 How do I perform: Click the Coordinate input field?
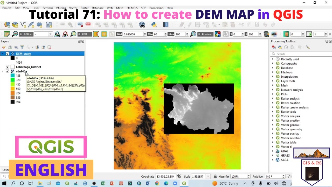click(x=166, y=176)
